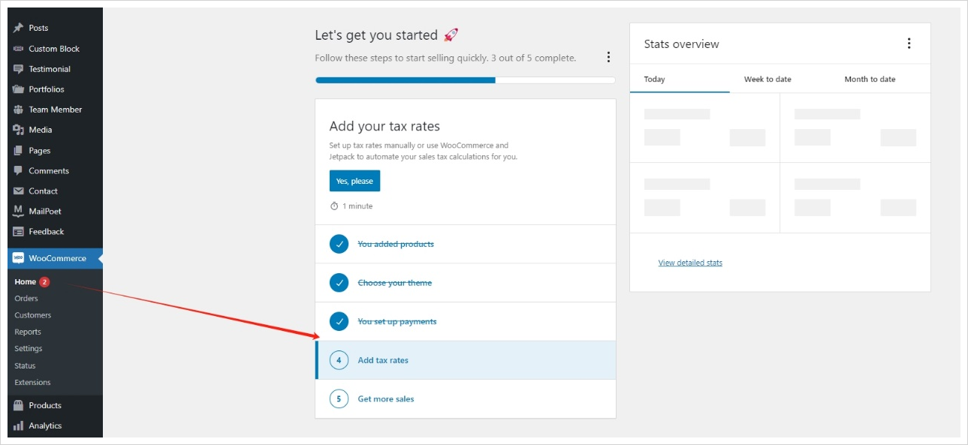Click the Testimonial speech icon

click(x=19, y=69)
